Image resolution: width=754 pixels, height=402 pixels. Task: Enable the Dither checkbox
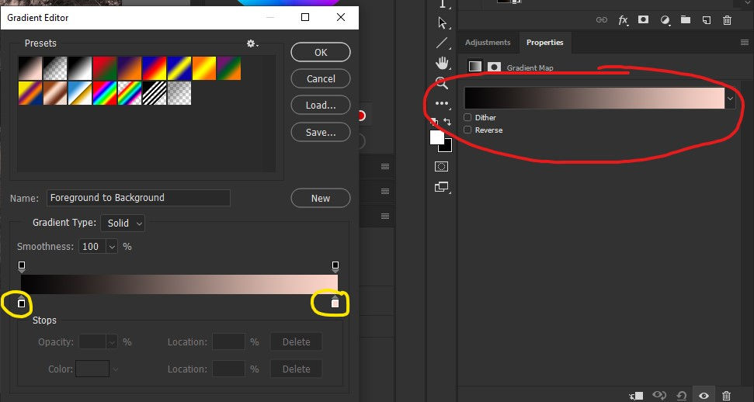(x=467, y=117)
